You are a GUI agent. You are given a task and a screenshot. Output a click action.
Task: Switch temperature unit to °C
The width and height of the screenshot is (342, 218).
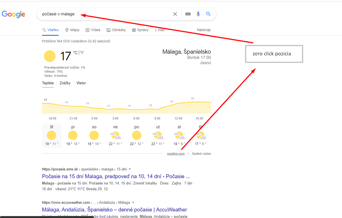pos(75,53)
